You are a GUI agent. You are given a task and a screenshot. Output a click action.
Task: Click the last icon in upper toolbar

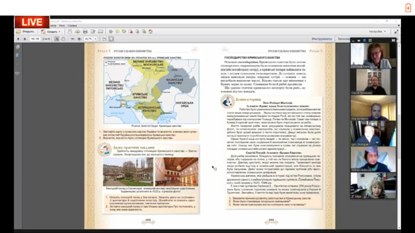click(x=150, y=31)
